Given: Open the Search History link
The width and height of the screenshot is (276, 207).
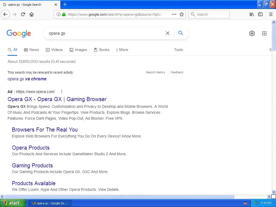Looking at the screenshot, I should coord(156,72).
